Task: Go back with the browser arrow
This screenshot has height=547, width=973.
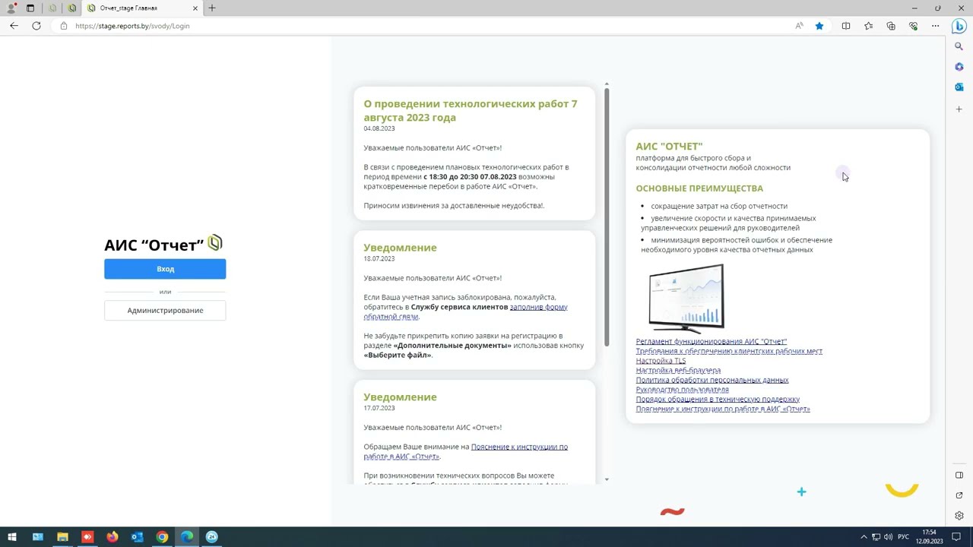Action: [14, 26]
